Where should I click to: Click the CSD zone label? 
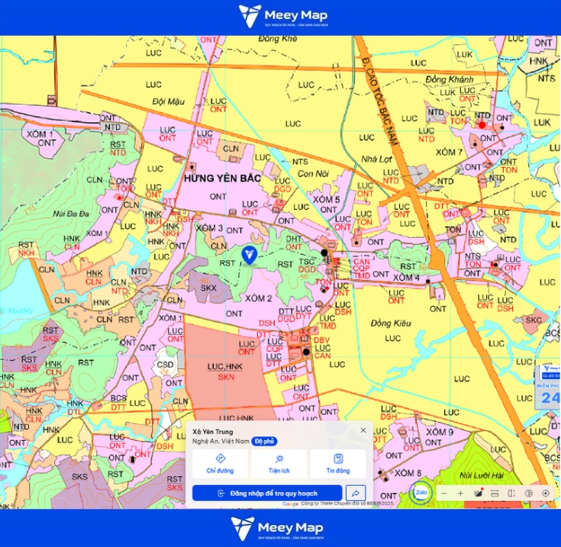point(165,365)
